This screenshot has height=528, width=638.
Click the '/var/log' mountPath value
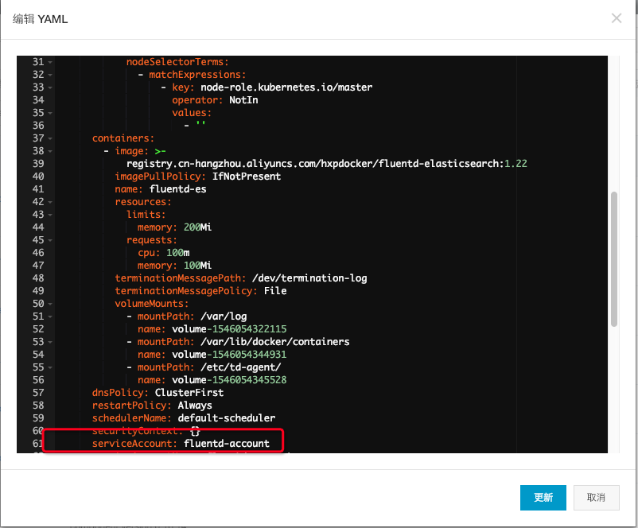coord(224,316)
